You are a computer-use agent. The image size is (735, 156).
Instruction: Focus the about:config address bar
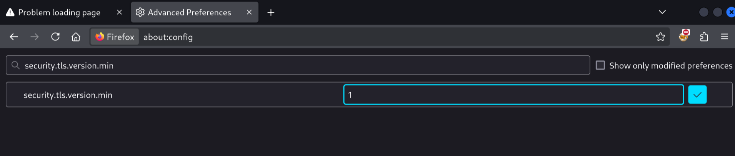396,37
